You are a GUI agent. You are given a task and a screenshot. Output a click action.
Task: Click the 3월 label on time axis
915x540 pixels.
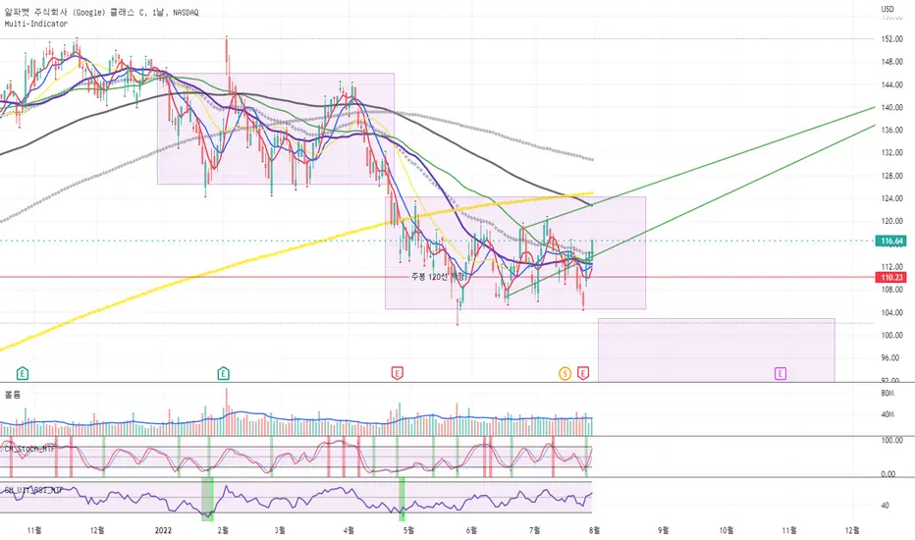pos(280,530)
